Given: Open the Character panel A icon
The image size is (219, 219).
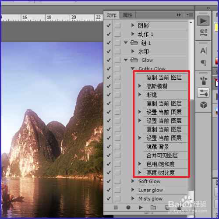Looking at the screenshot, I should 203,51.
